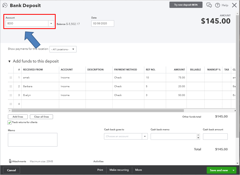The height and width of the screenshot is (175, 240).
Task: Open the More menu in bottom bar
Action: 139,170
